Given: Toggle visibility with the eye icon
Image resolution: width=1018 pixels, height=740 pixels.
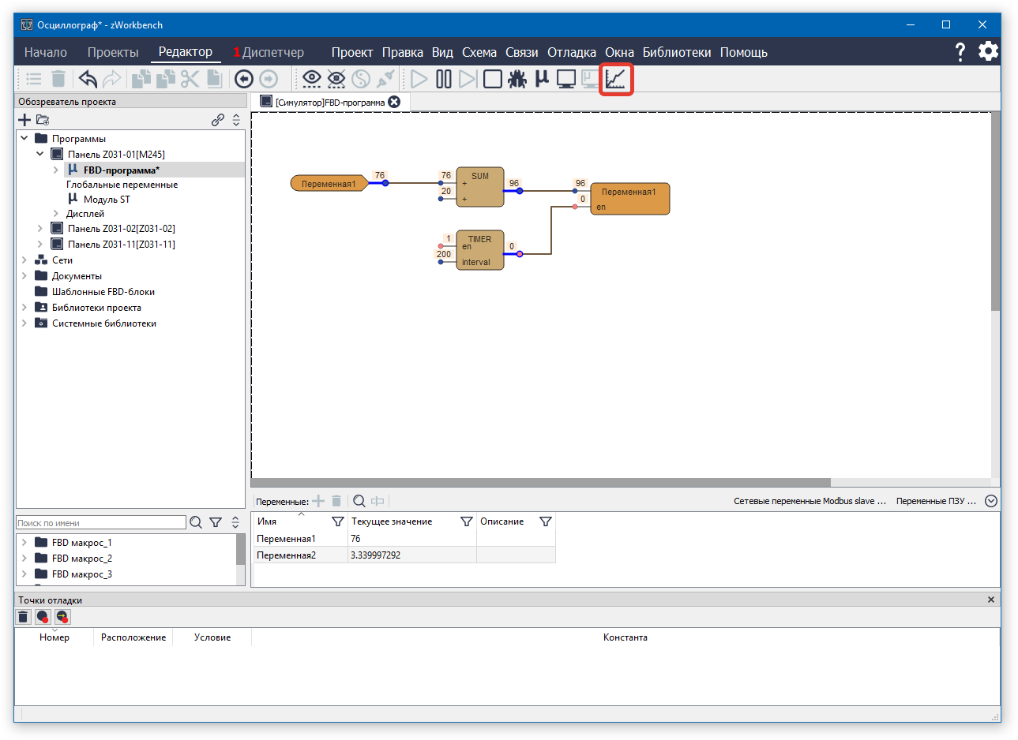Looking at the screenshot, I should click(312, 79).
